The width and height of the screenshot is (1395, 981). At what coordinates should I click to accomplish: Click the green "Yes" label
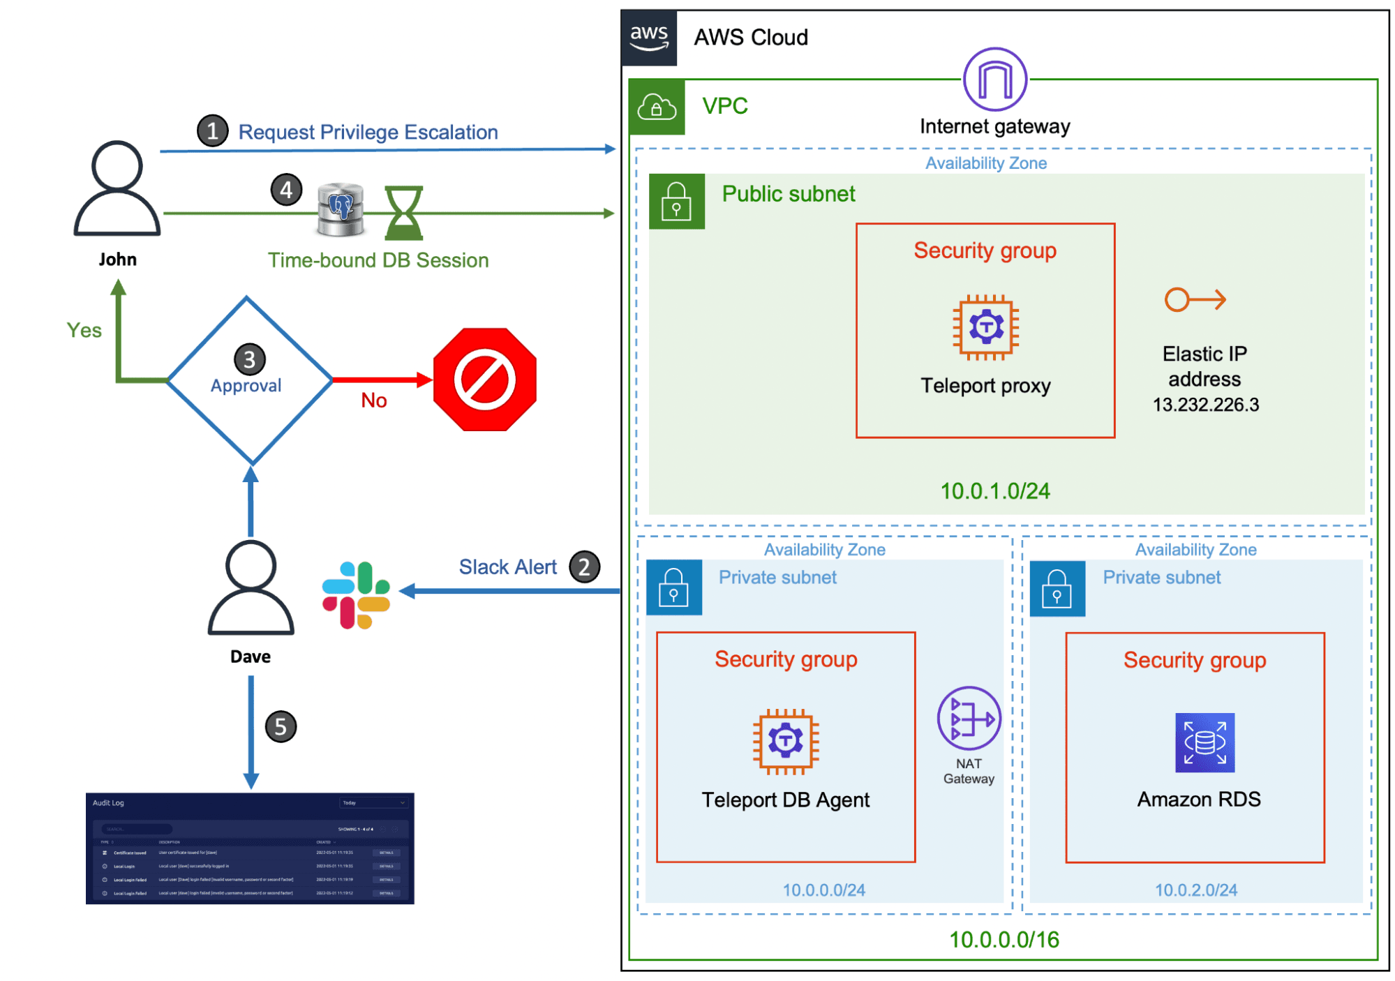point(84,330)
